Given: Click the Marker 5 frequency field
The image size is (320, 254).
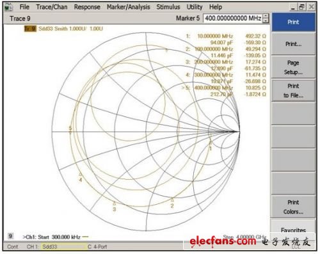Looking at the screenshot, I should pos(233,18).
